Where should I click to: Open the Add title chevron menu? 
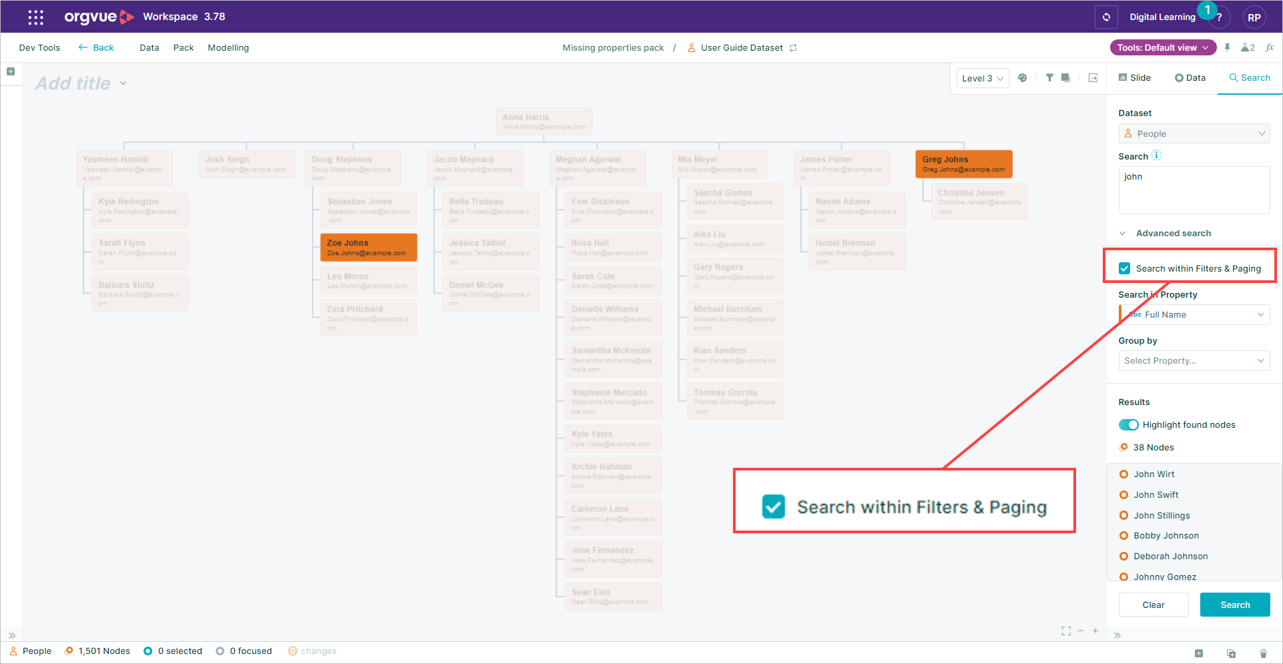tap(123, 83)
